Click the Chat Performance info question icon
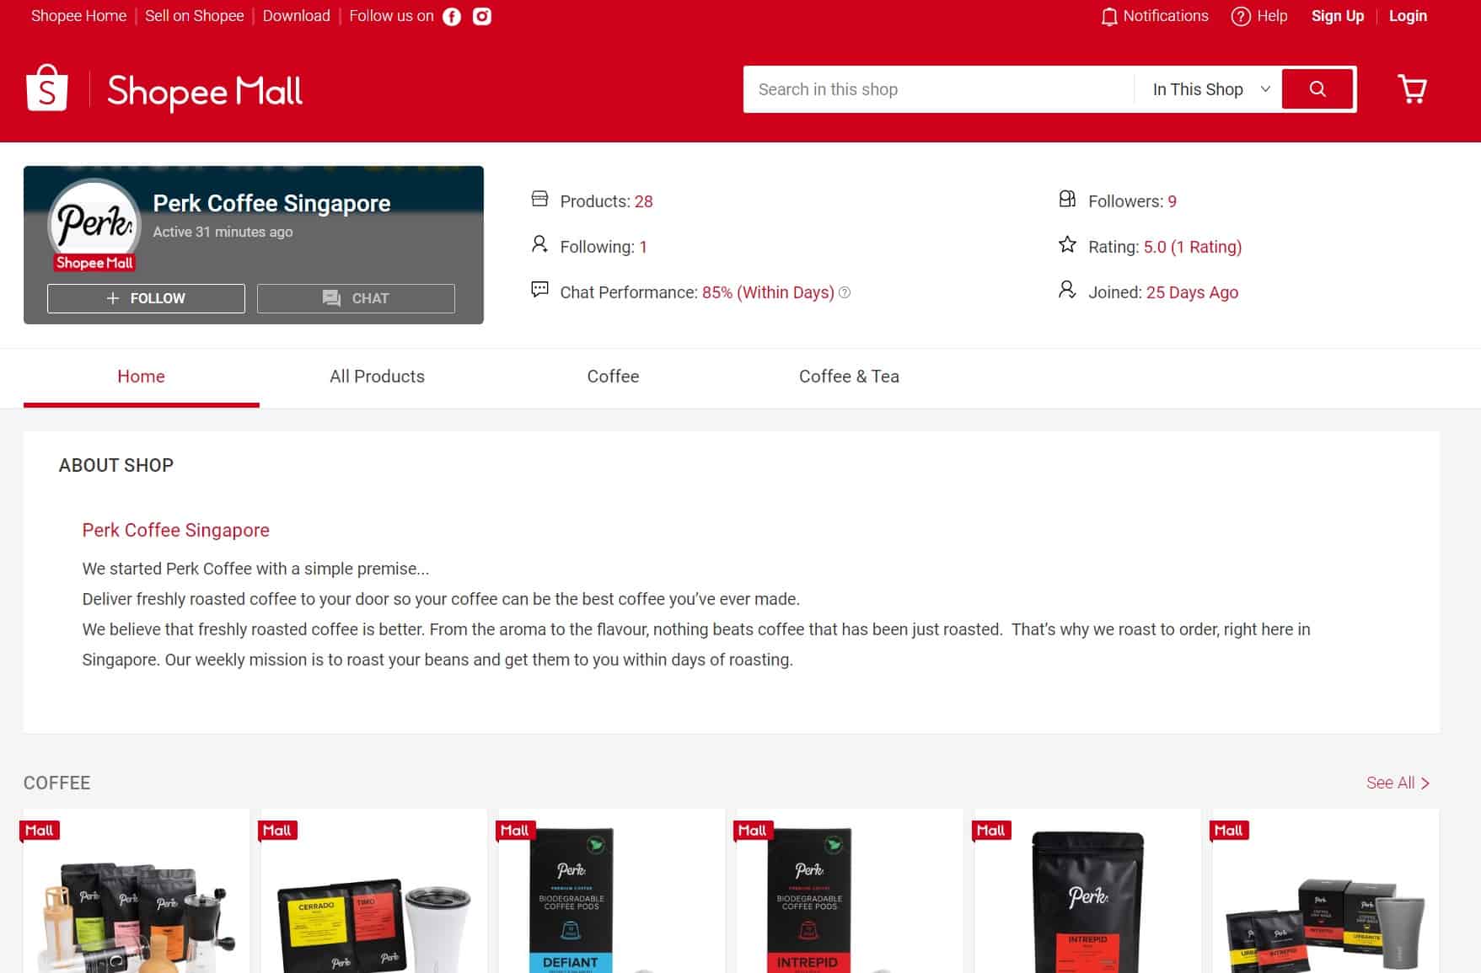 coord(845,292)
